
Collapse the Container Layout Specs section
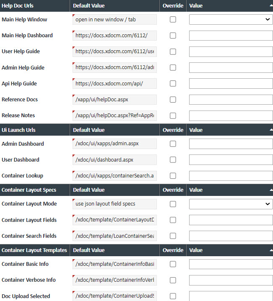[270, 190]
